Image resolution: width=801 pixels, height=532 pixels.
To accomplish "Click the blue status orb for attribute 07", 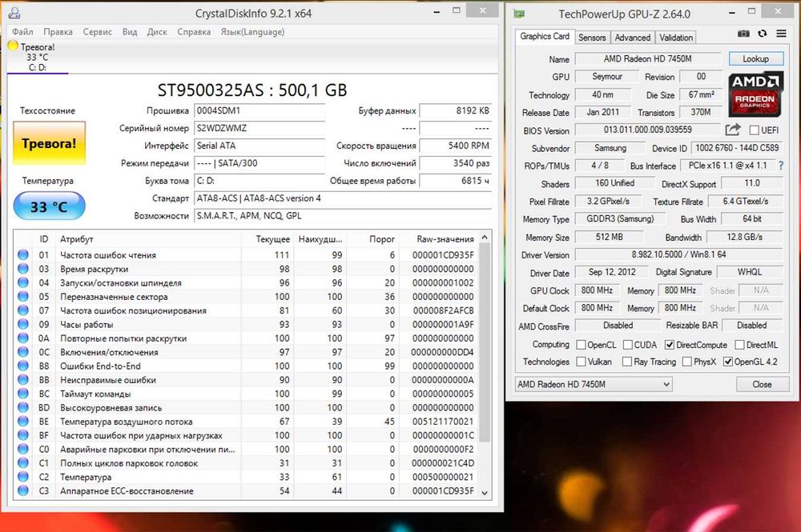I will [23, 310].
